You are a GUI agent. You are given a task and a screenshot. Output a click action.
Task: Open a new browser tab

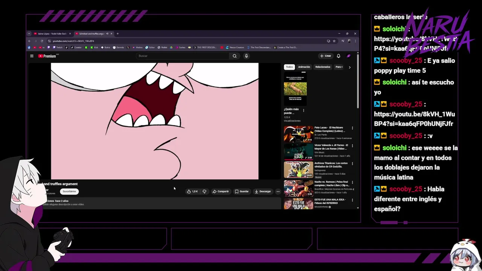pos(117,33)
